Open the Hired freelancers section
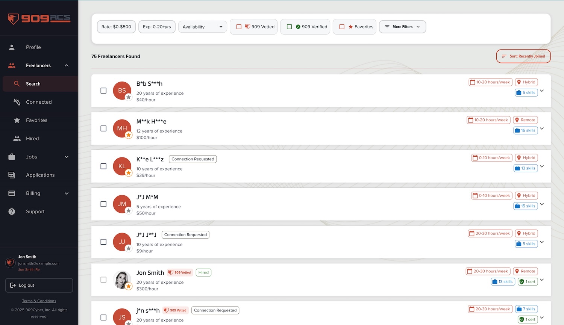 tap(32, 138)
